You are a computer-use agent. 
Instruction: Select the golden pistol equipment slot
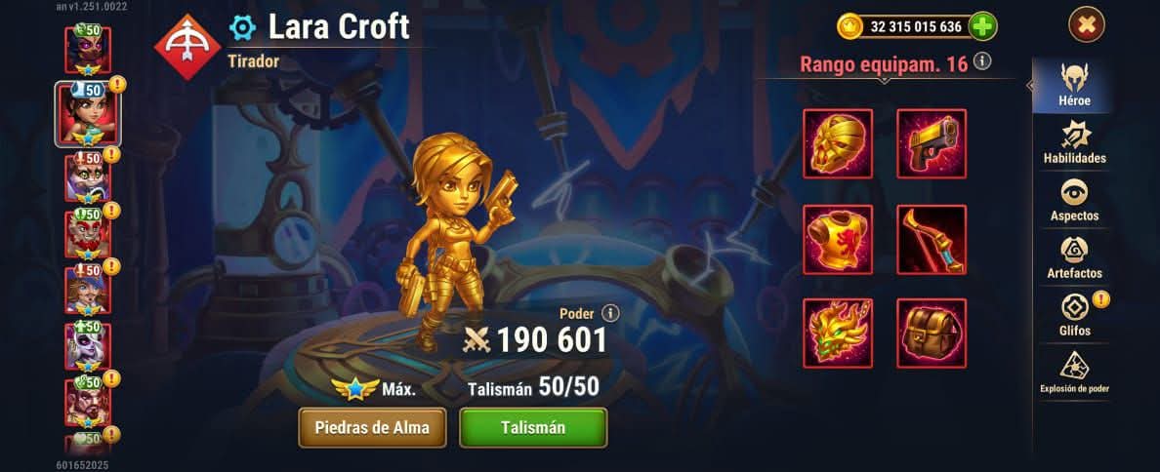pyautogui.click(x=932, y=144)
